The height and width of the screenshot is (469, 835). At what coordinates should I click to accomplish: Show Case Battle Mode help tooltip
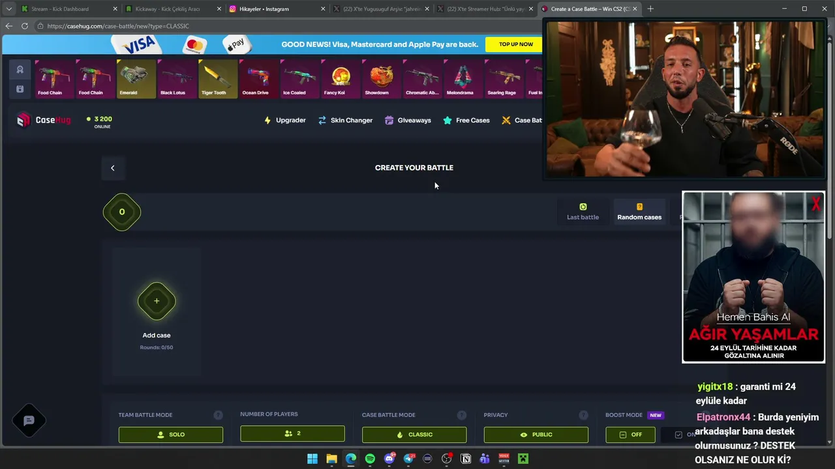tap(462, 415)
